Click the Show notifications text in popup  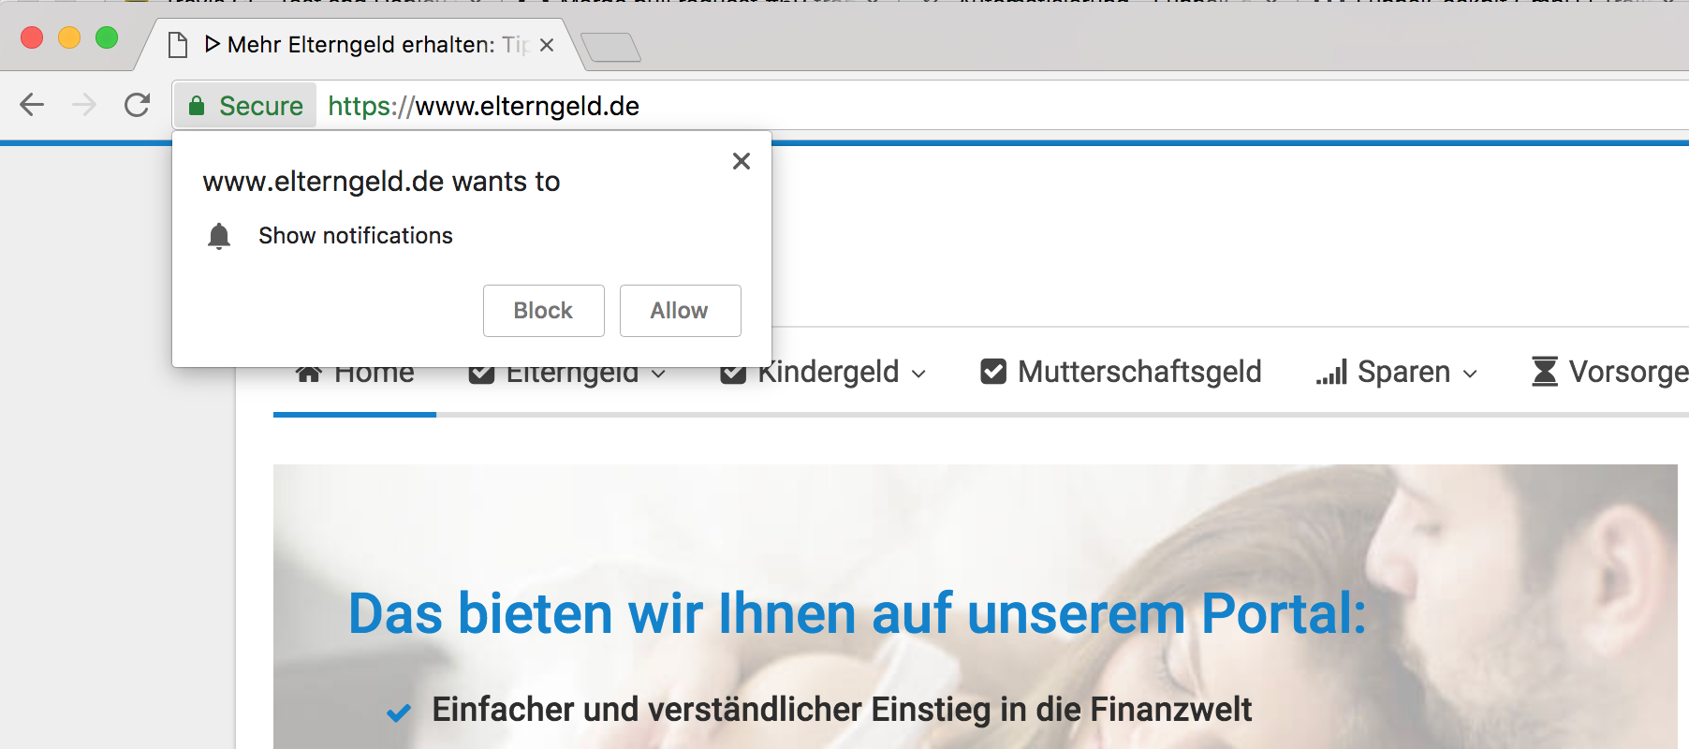(x=356, y=236)
